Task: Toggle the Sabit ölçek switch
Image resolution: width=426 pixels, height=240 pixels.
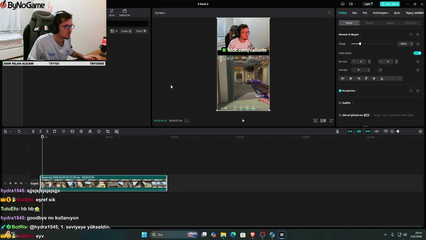Action: click(x=417, y=53)
